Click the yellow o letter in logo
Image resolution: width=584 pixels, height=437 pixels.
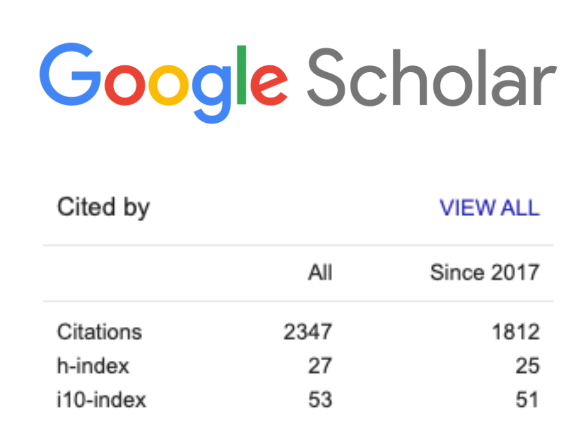point(169,85)
